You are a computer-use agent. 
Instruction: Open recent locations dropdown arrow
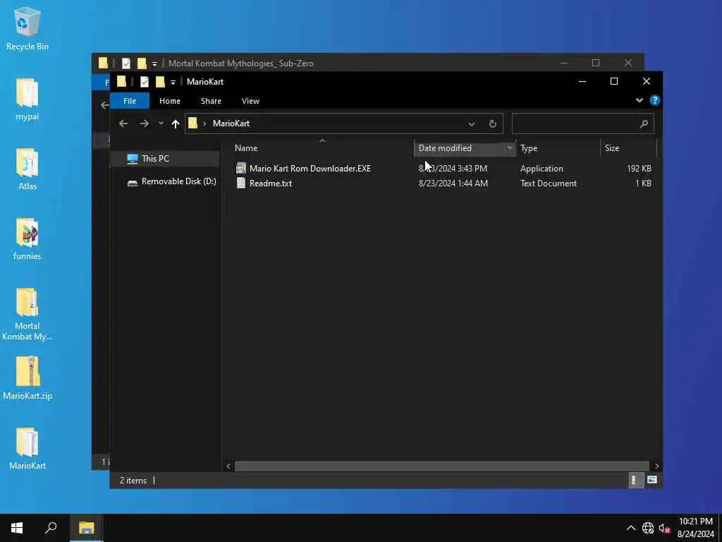coord(161,124)
